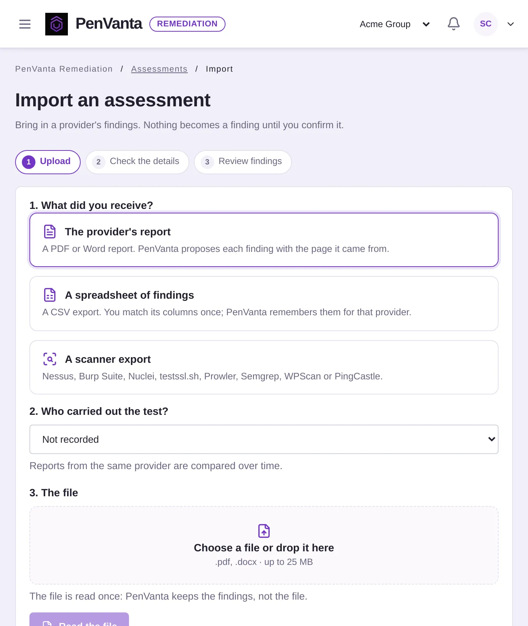This screenshot has height=626, width=528.
Task: Click "Choose a file or drop it here"
Action: [264, 548]
